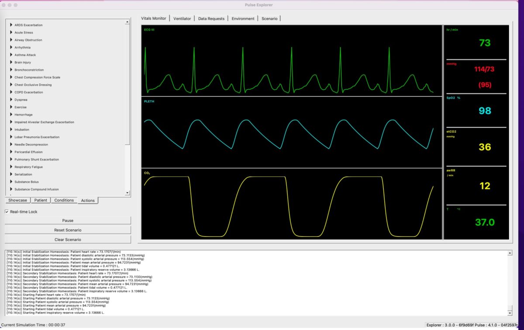Expand the Asthma Attack entry

click(x=10, y=54)
